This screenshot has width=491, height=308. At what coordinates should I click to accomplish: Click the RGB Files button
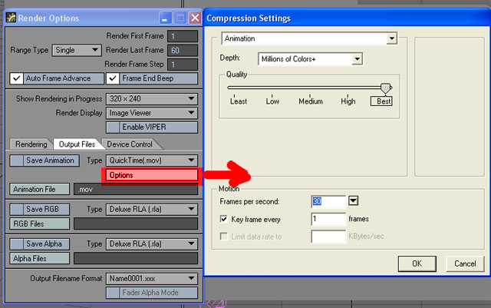coord(39,224)
